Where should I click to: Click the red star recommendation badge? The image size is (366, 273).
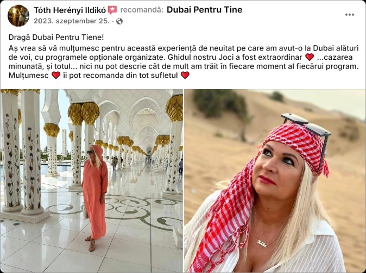[x=112, y=10]
